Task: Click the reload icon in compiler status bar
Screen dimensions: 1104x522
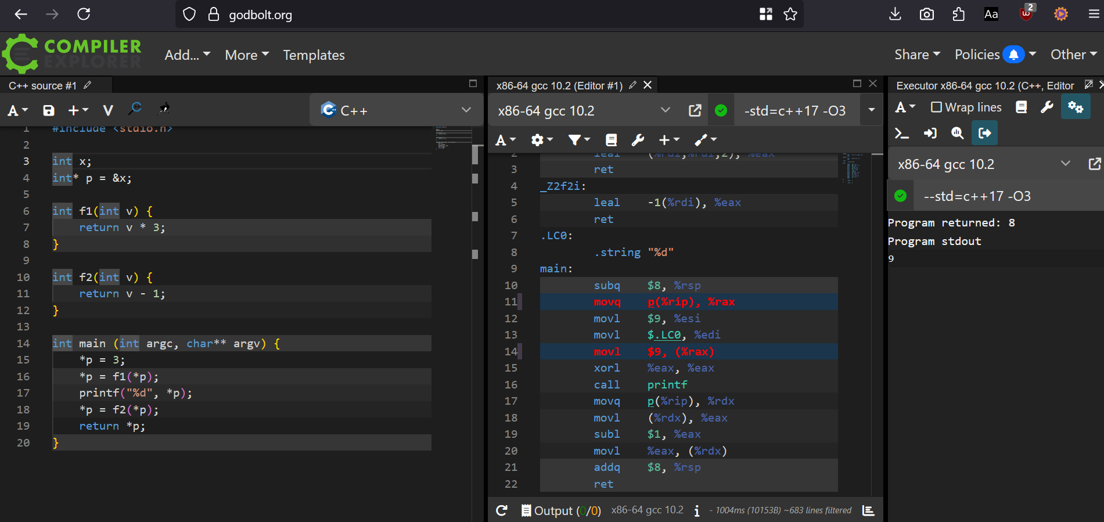Action: pos(502,510)
